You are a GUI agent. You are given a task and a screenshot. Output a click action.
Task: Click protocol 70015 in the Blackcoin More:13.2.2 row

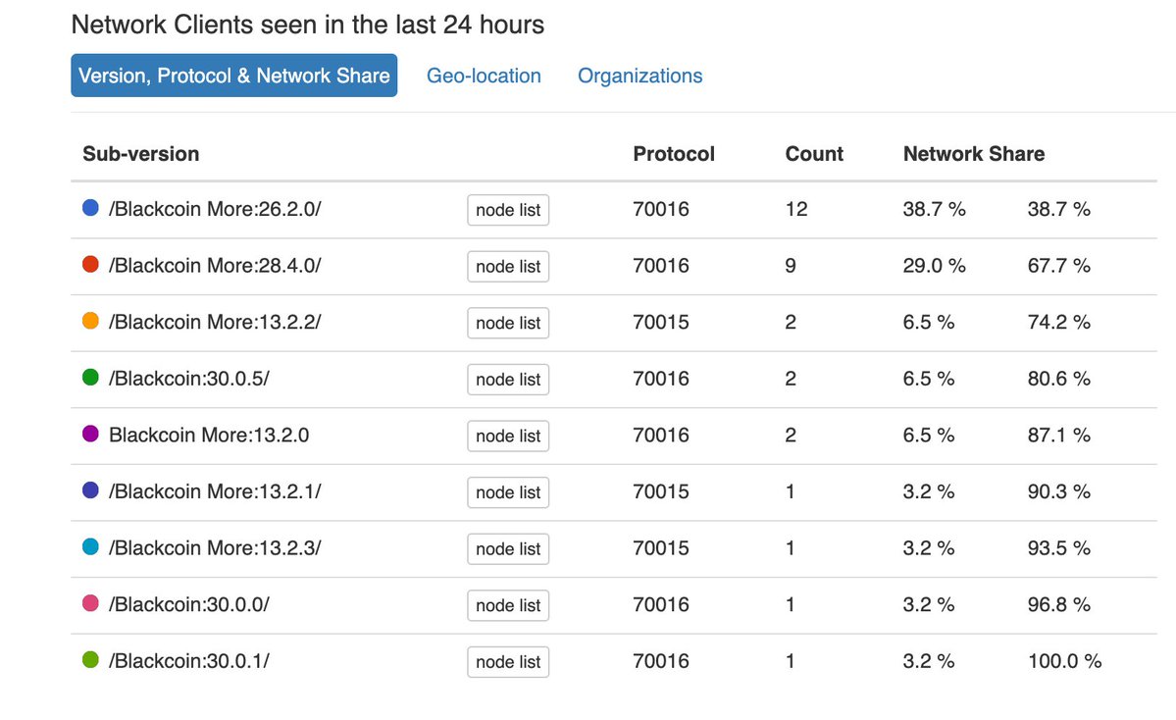tap(661, 322)
